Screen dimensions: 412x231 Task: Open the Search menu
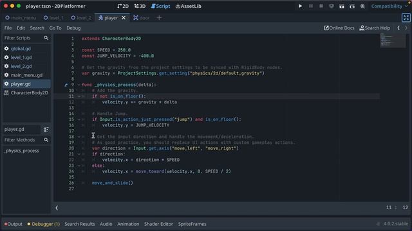point(37,28)
